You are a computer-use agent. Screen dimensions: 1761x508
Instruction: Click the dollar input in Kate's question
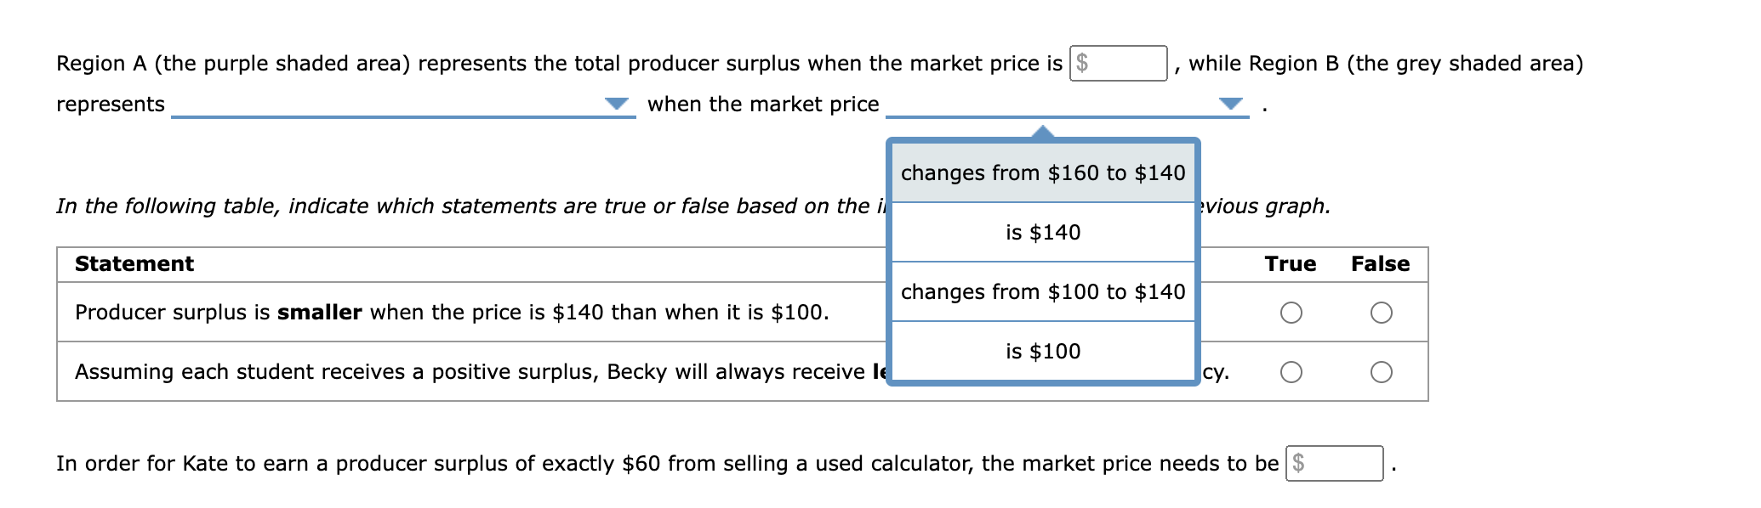[1336, 463]
